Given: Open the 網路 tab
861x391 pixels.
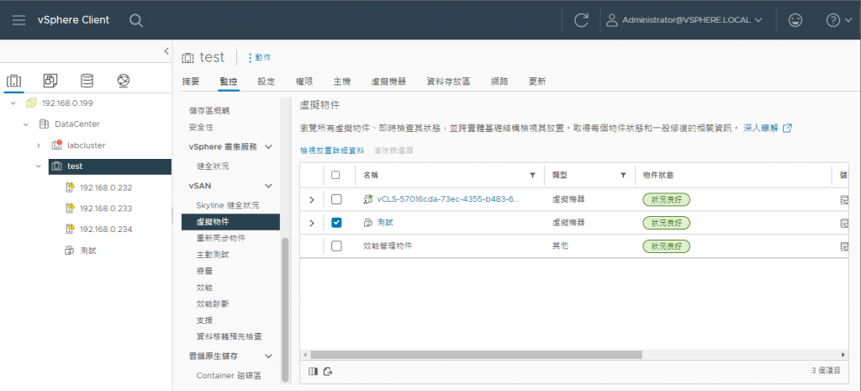Looking at the screenshot, I should [x=499, y=82].
